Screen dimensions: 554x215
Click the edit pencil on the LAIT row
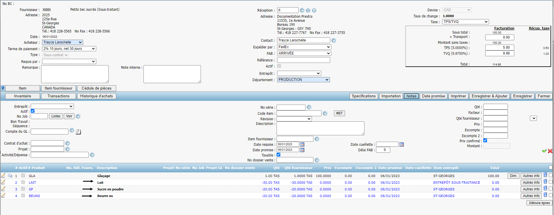coord(3,182)
